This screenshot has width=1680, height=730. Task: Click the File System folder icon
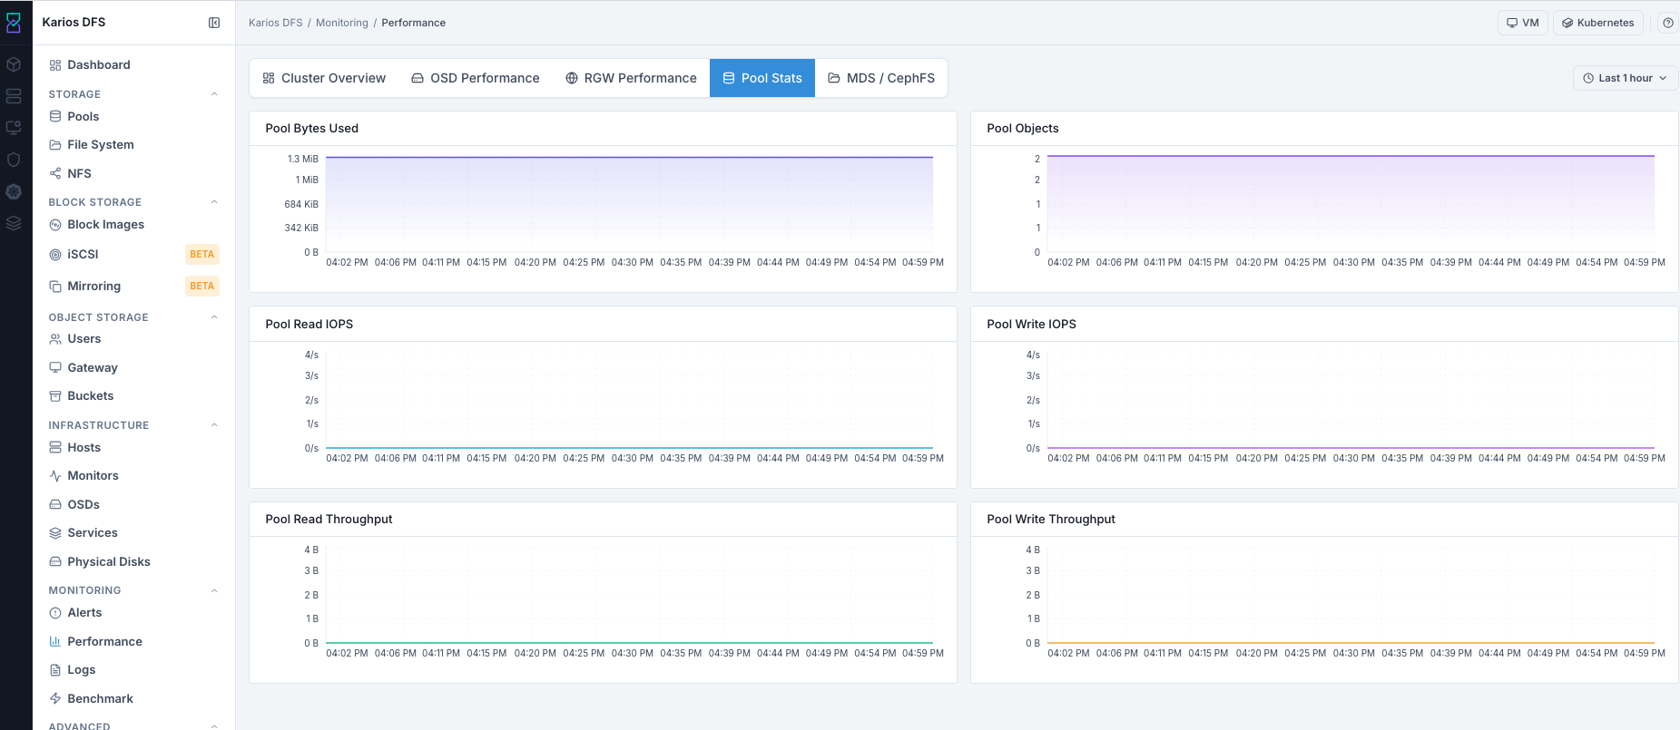[x=55, y=145]
